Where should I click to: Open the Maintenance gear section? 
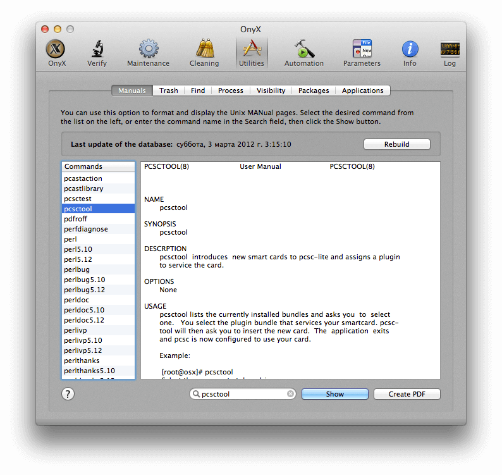pyautogui.click(x=148, y=53)
